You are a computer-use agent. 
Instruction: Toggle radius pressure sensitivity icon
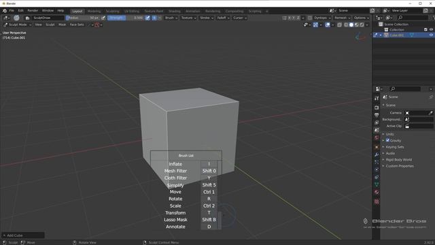pyautogui.click(x=103, y=18)
